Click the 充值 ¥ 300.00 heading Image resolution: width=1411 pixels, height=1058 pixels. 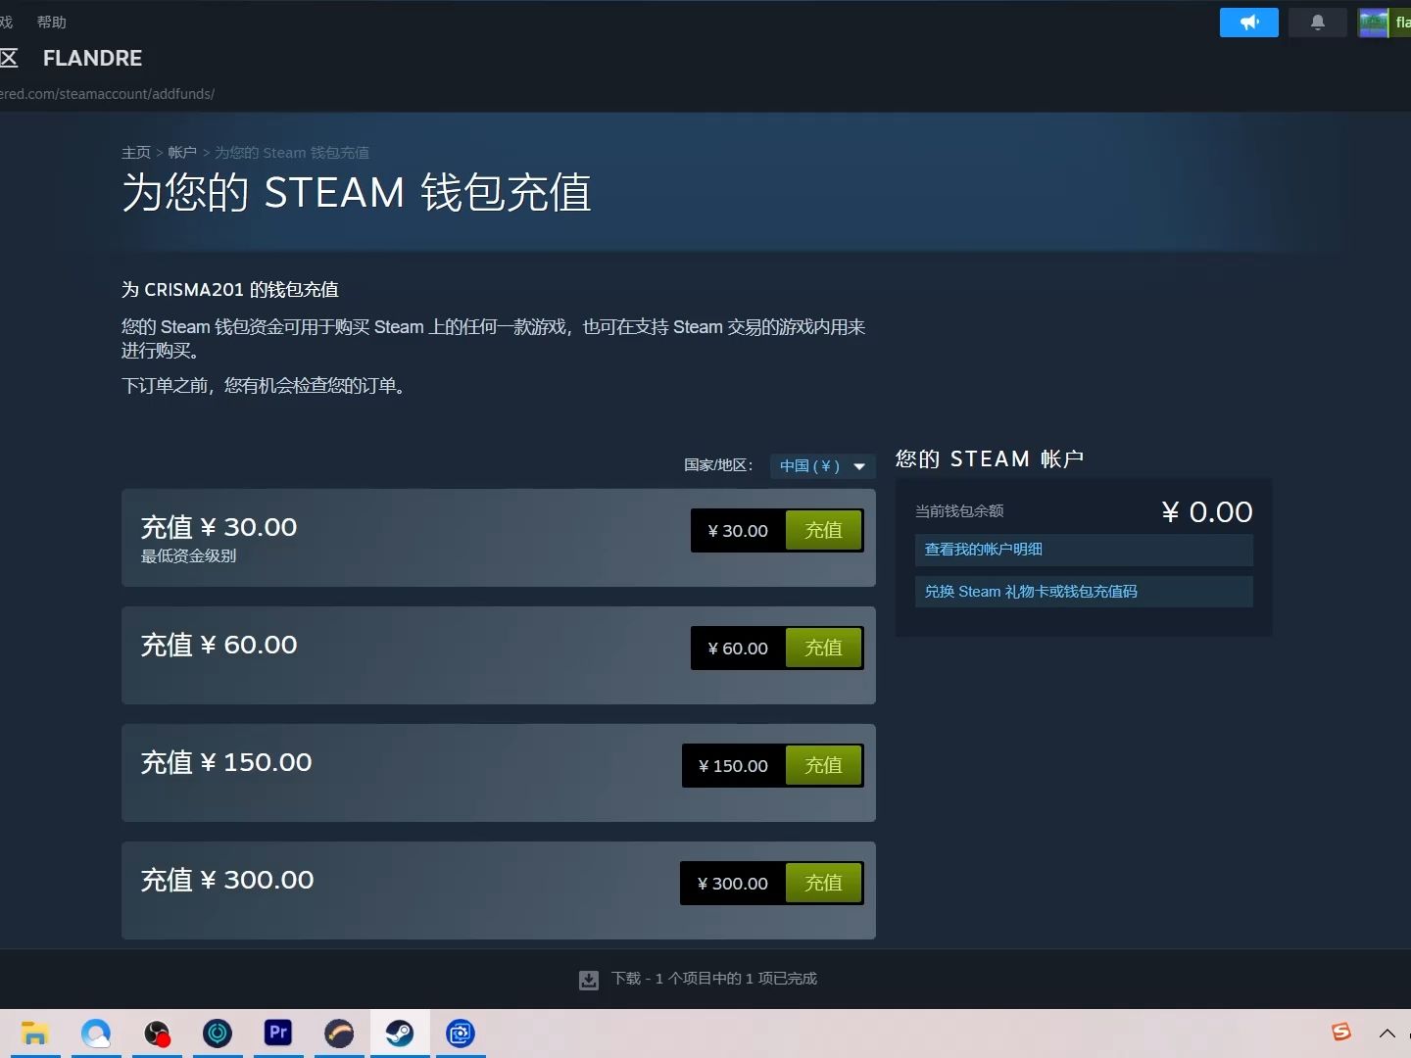(227, 881)
